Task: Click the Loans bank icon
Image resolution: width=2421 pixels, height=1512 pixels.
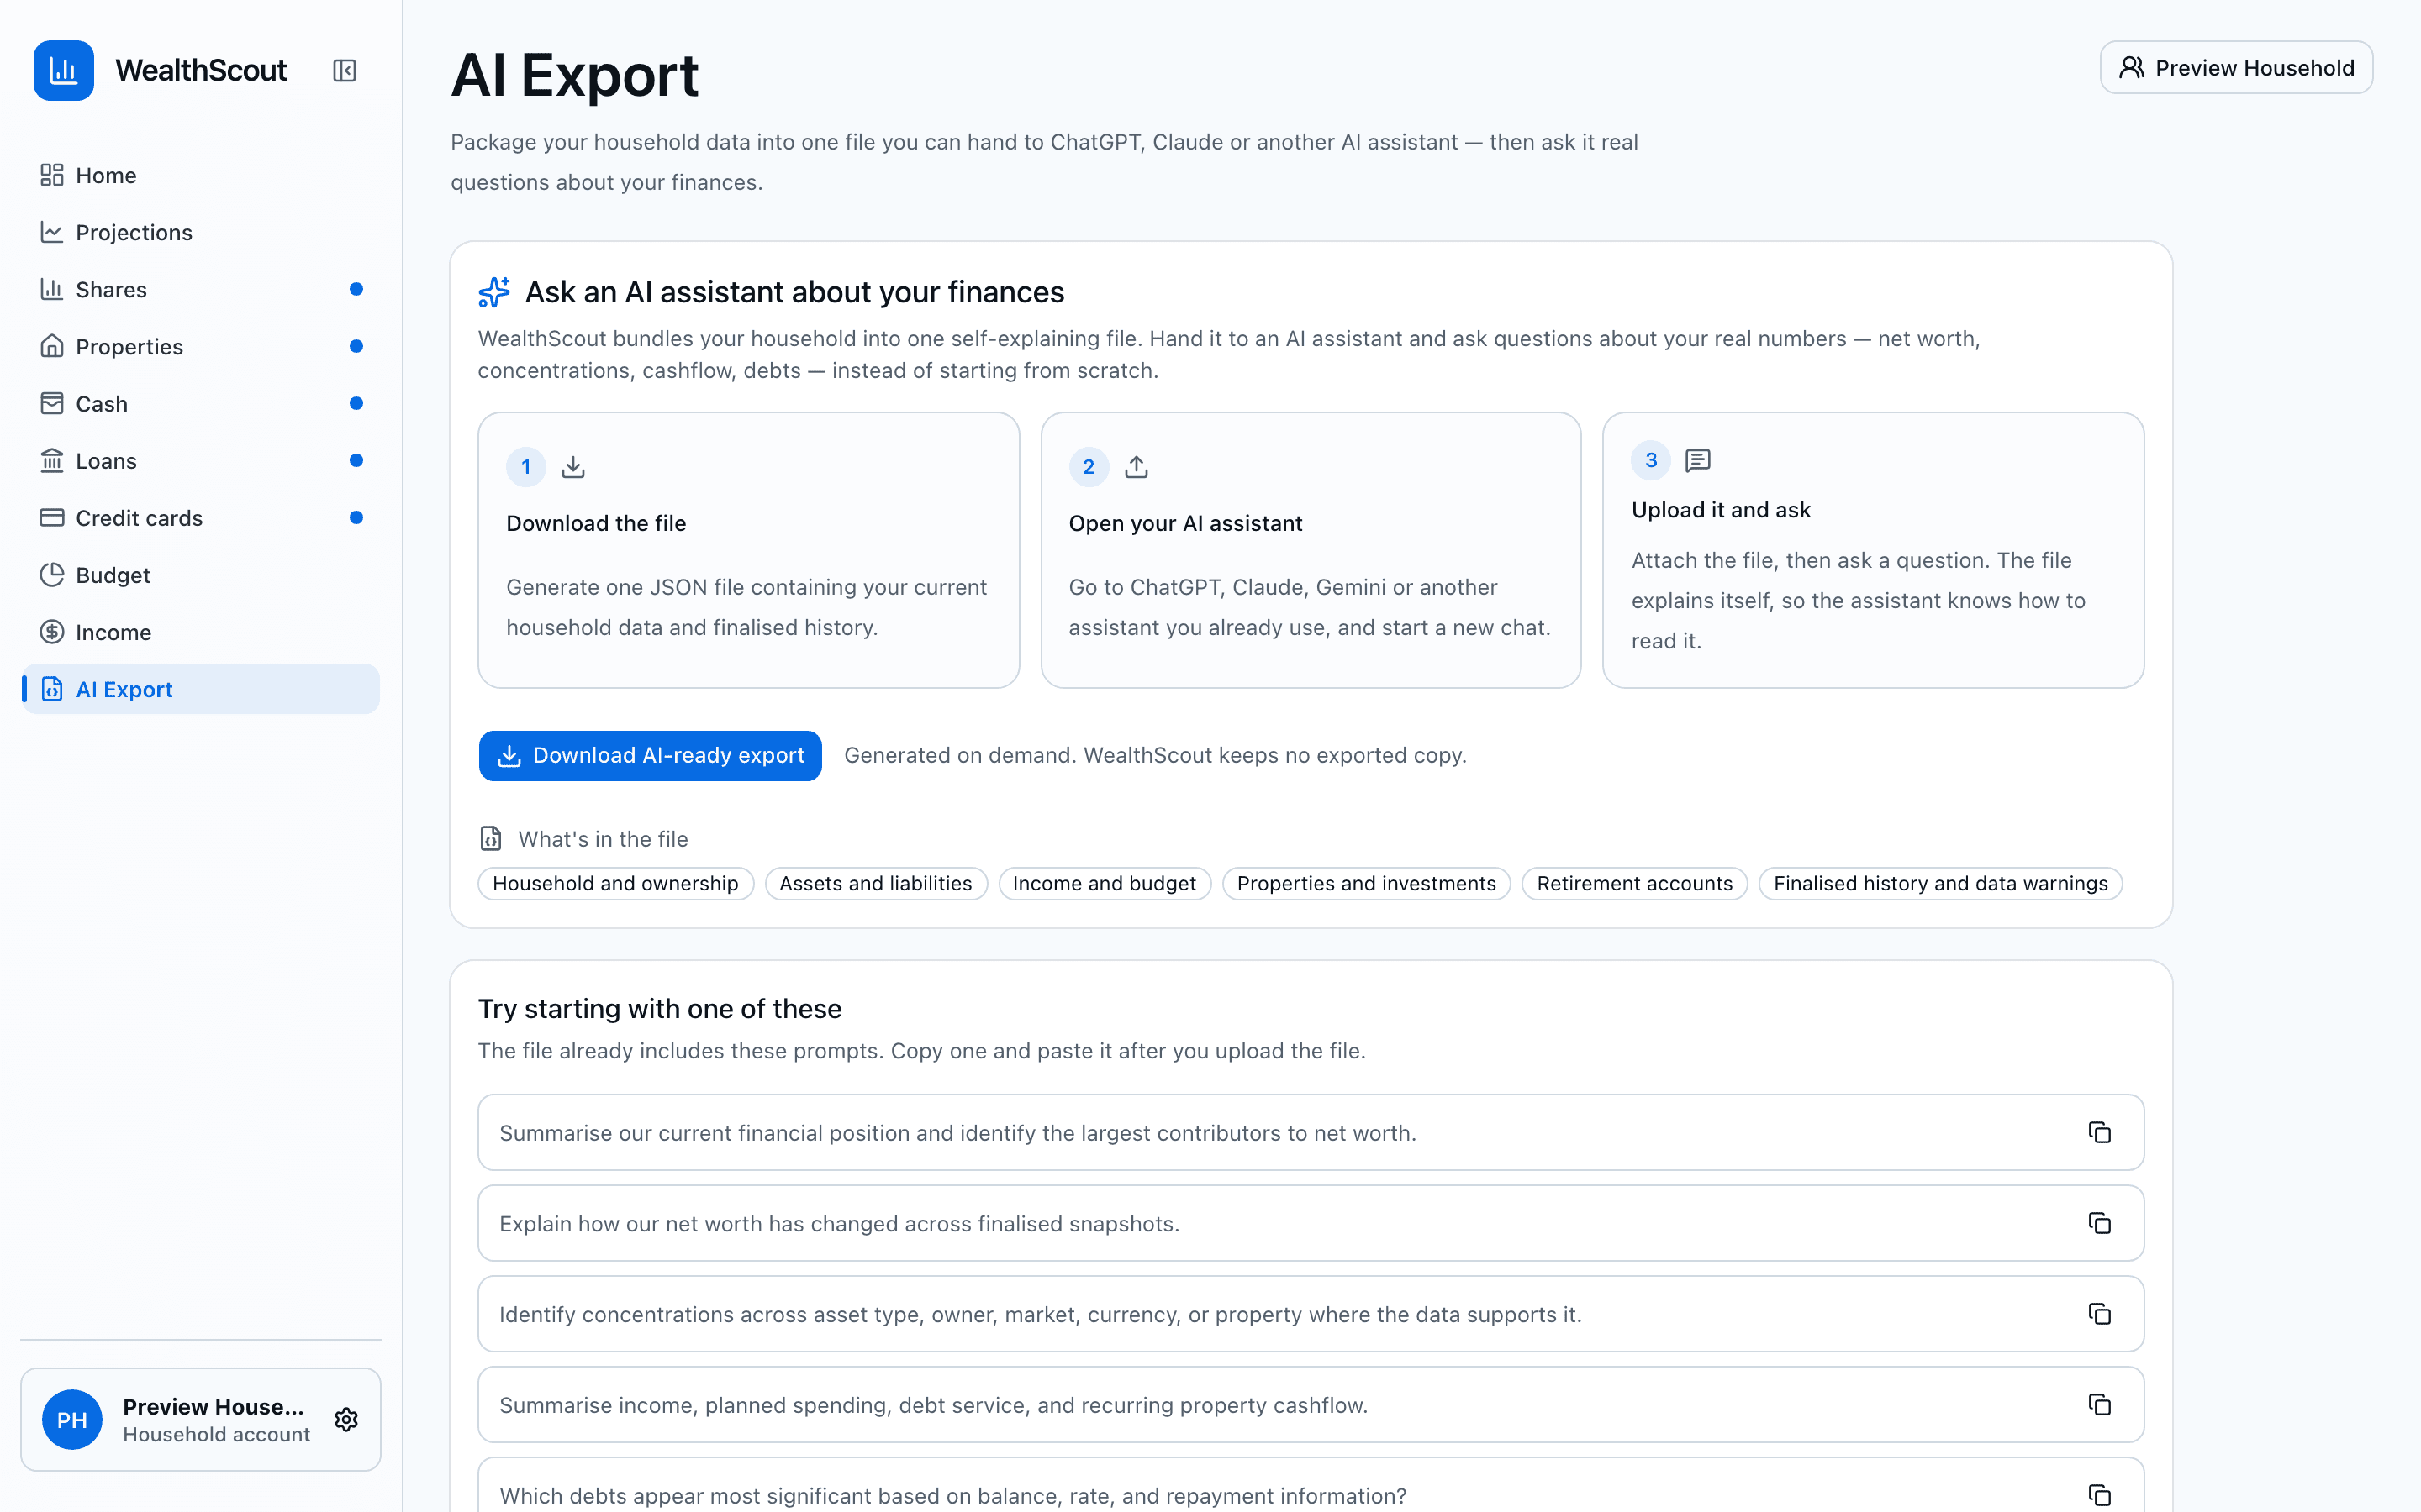Action: click(52, 460)
